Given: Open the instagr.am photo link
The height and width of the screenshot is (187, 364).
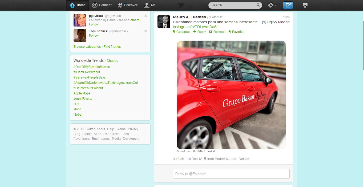Looking at the screenshot, I should [x=195, y=27].
